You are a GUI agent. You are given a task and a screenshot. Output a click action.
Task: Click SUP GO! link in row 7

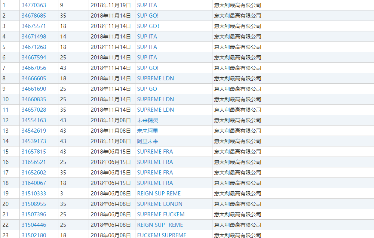point(148,68)
